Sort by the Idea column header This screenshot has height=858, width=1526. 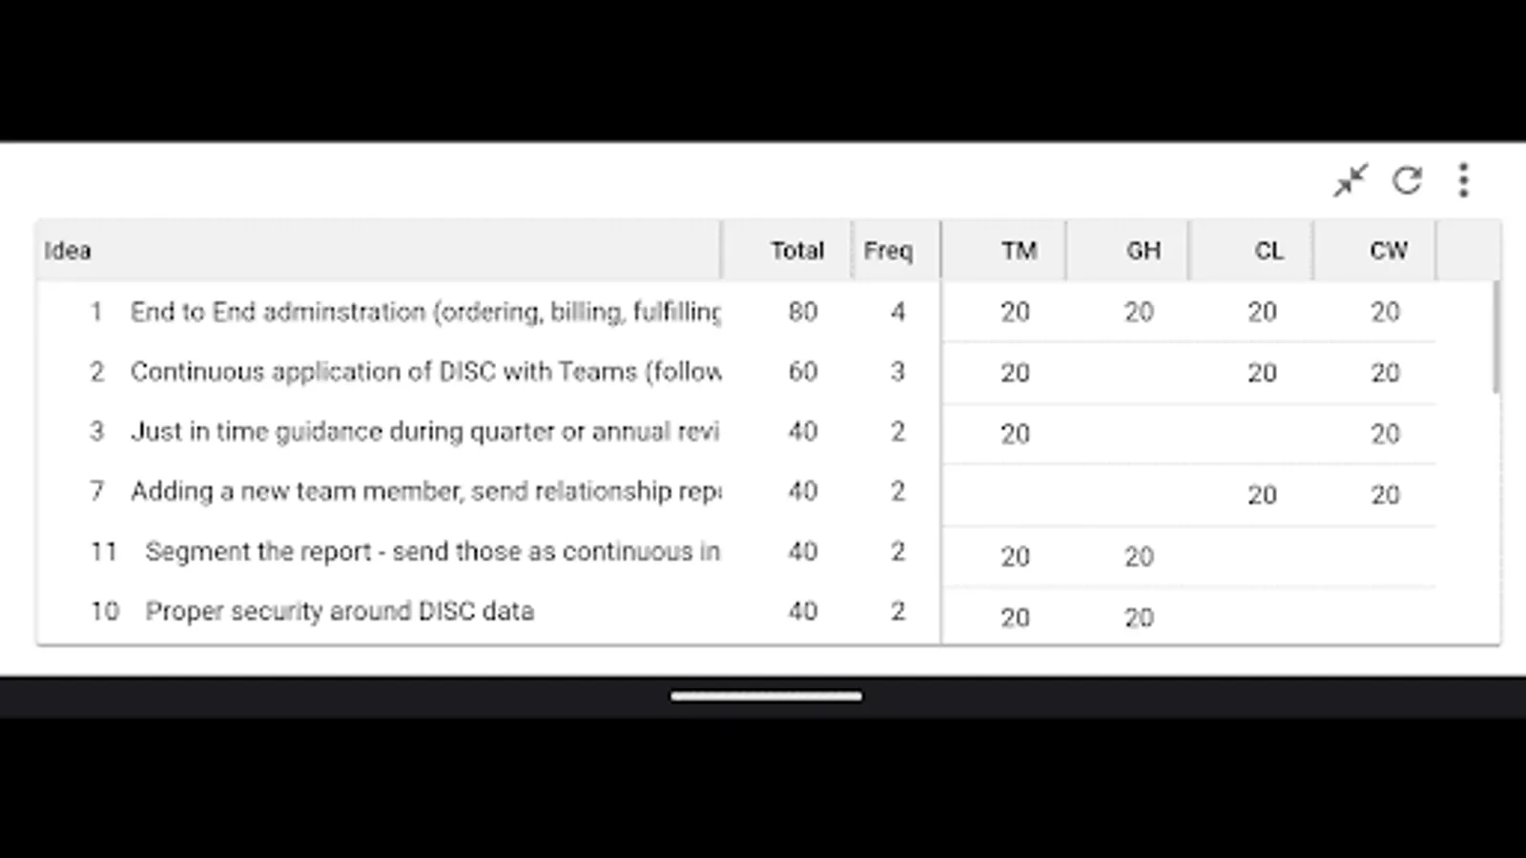point(68,251)
